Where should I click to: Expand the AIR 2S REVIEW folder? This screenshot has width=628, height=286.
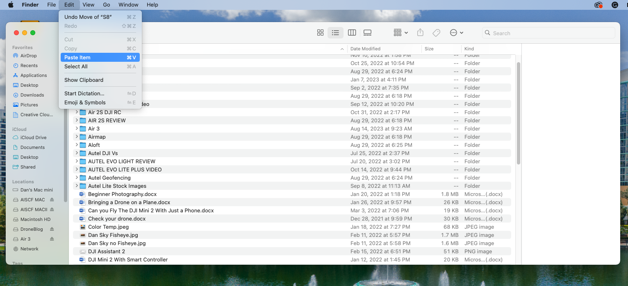point(77,120)
